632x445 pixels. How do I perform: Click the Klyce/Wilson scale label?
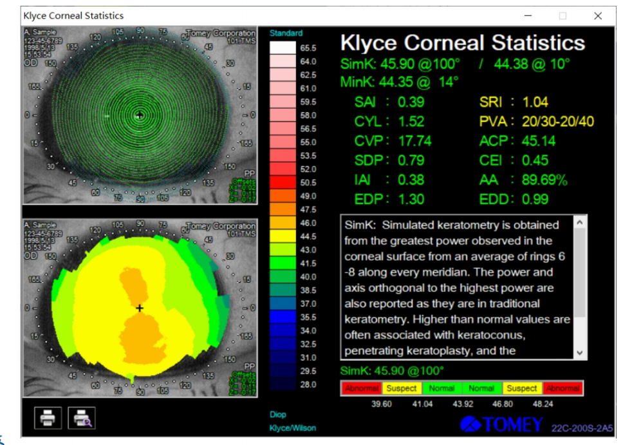point(293,428)
